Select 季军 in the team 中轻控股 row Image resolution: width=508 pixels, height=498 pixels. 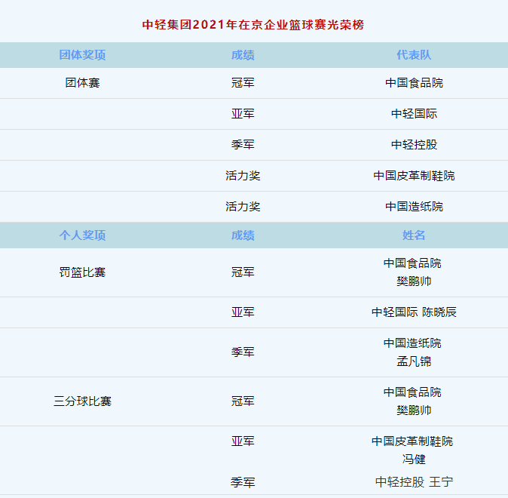pos(243,144)
